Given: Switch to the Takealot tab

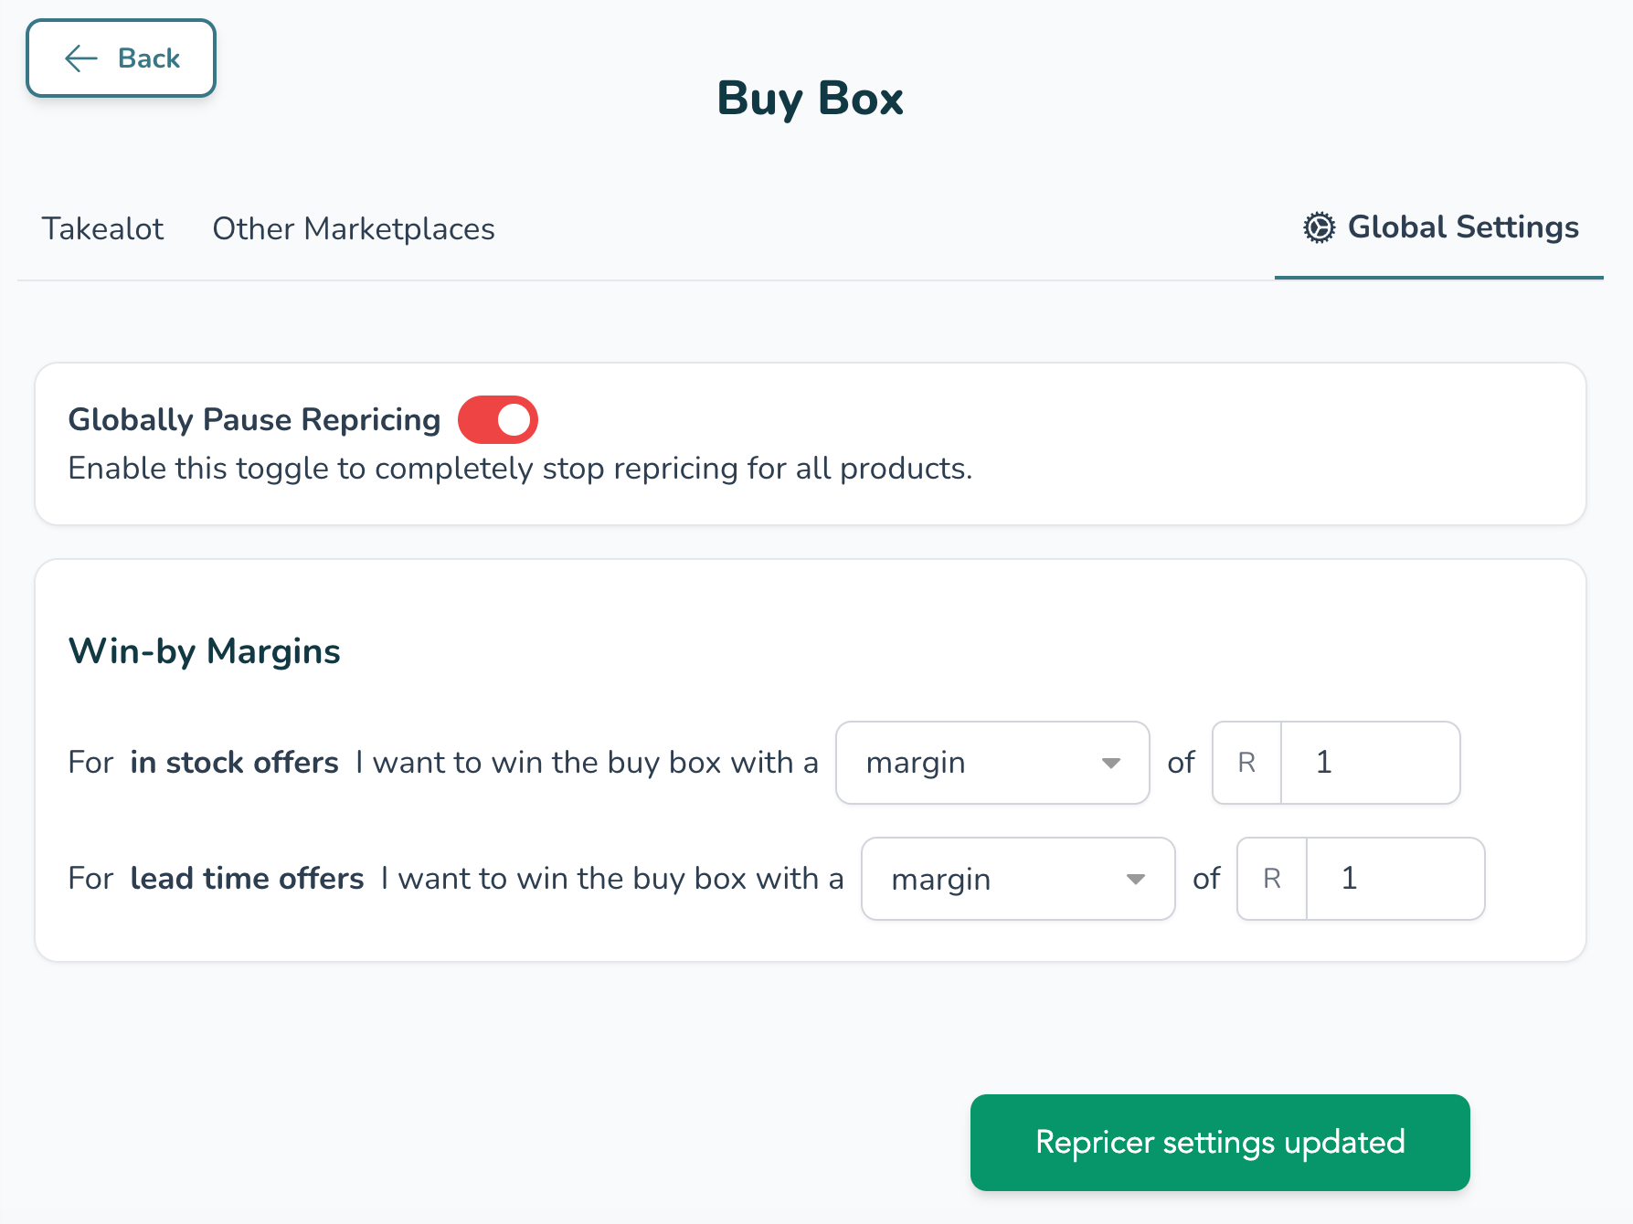Looking at the screenshot, I should click(x=102, y=228).
